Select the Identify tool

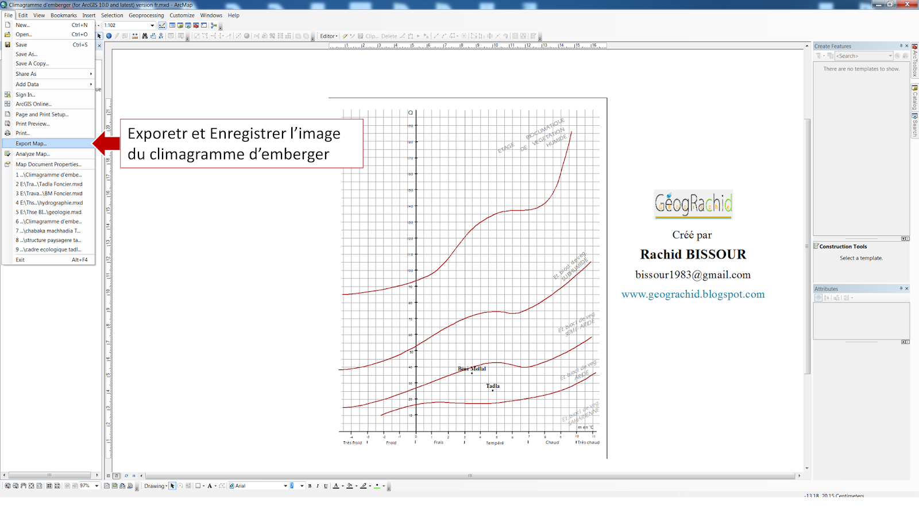click(109, 36)
